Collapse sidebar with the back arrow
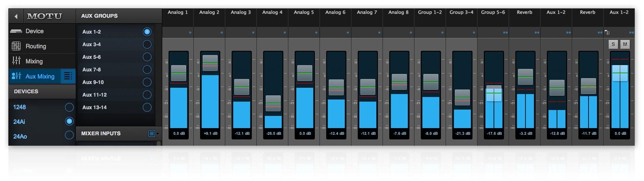This screenshot has width=644, height=181. (x=16, y=16)
